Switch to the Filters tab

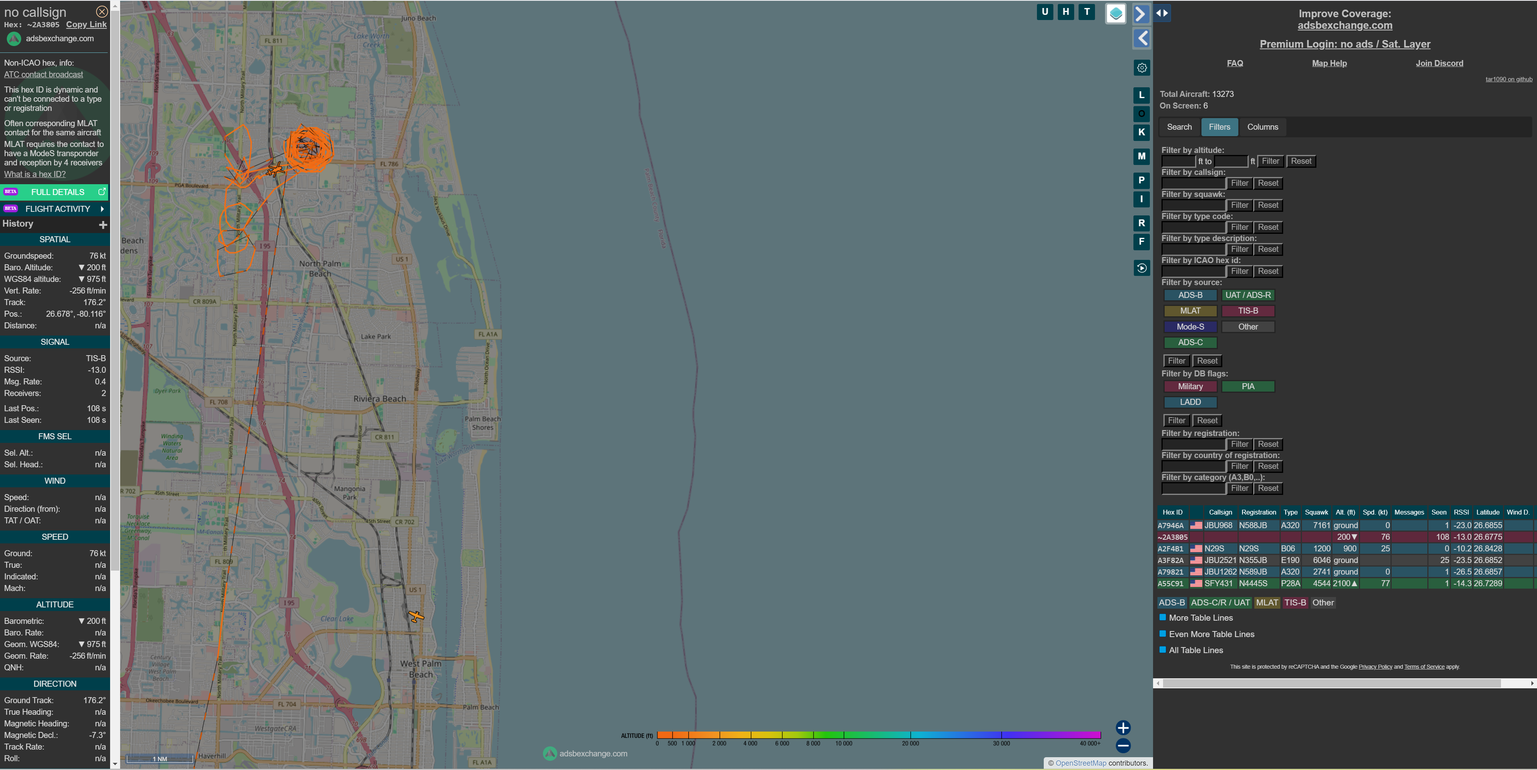[x=1219, y=127]
